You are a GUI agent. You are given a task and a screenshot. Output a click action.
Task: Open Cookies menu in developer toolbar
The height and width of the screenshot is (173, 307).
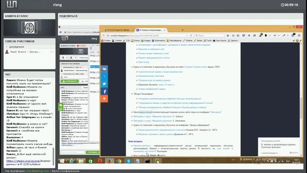tap(117, 40)
